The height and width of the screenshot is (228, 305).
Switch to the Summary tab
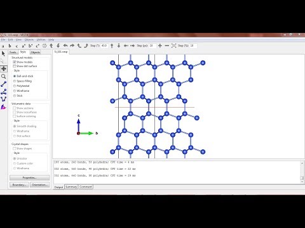[71, 187]
